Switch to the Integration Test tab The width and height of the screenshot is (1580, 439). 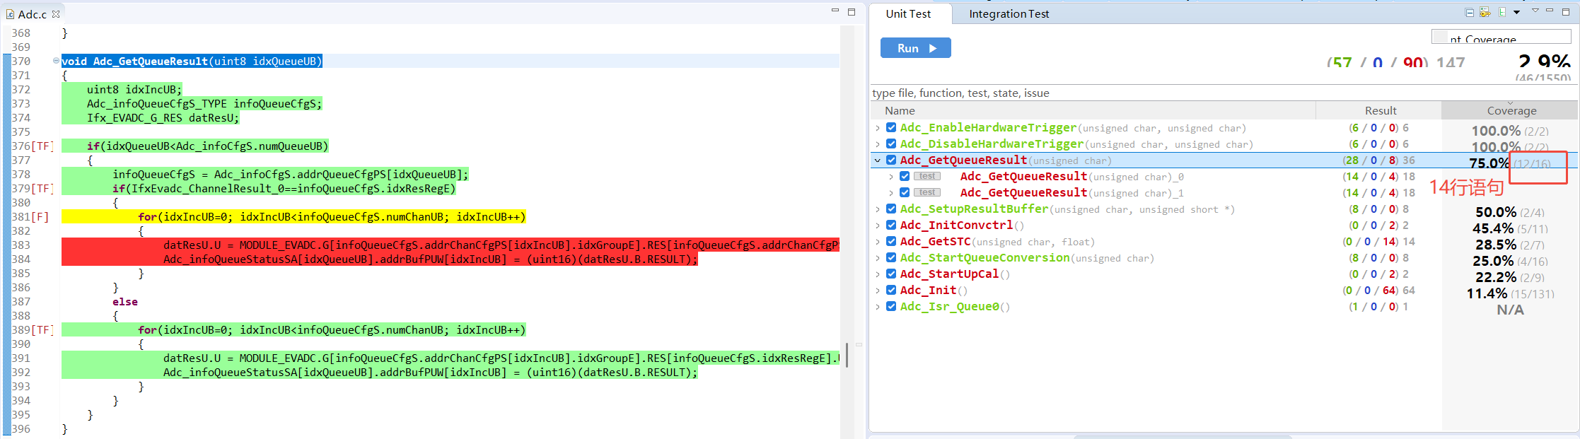(x=1009, y=14)
